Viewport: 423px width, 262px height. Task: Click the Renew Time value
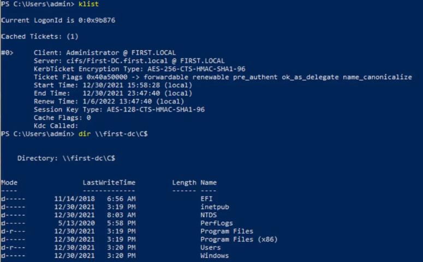(133, 101)
